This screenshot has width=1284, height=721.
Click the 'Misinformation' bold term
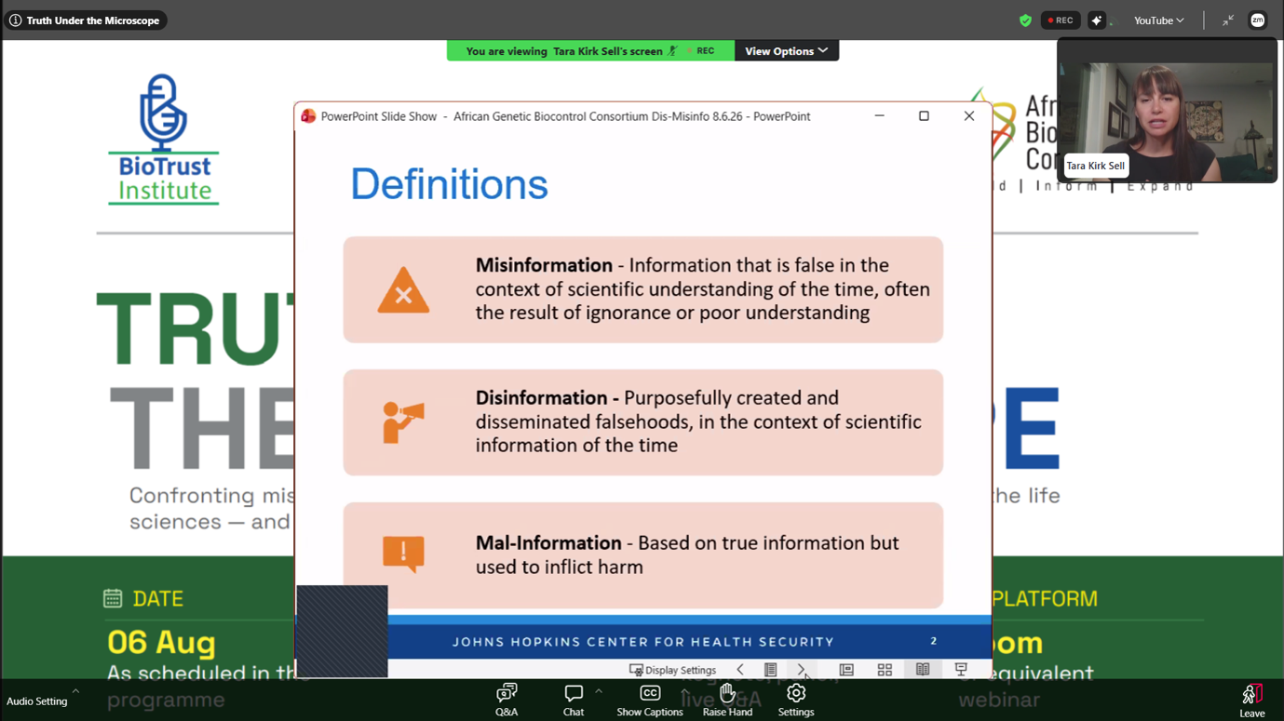click(544, 265)
